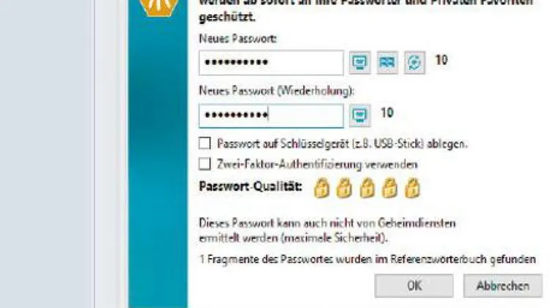Click the character count beside repeated password
Screen dimensions: 550x308
(x=387, y=113)
